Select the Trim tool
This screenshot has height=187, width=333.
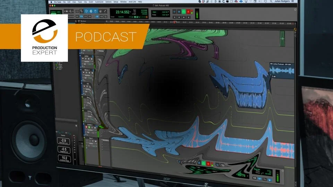(86, 11)
